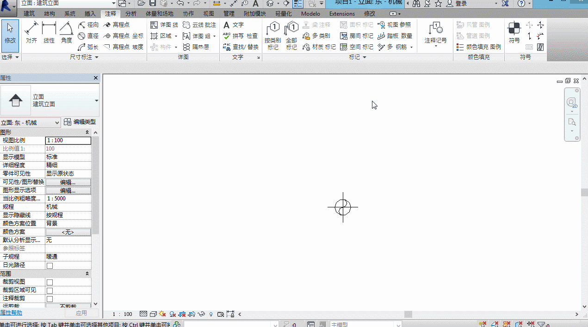Draw a 详图 线 detail line
Image resolution: width=588 pixels, height=327 pixels.
164,25
